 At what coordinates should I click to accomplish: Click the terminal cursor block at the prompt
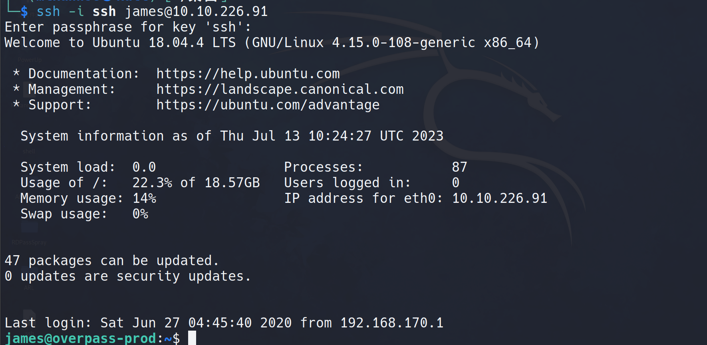pos(192,338)
